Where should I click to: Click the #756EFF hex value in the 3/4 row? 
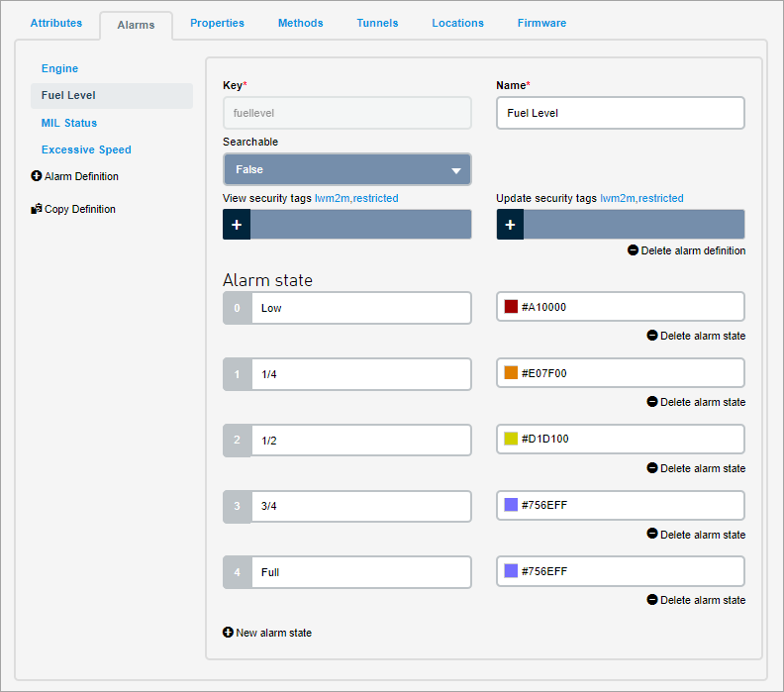[x=544, y=505]
